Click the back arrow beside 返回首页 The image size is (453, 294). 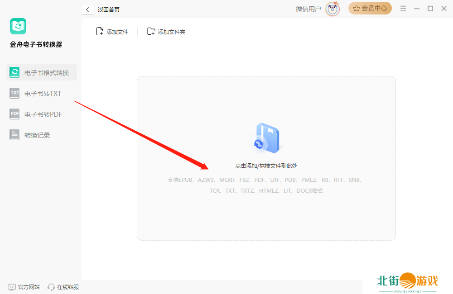point(87,9)
